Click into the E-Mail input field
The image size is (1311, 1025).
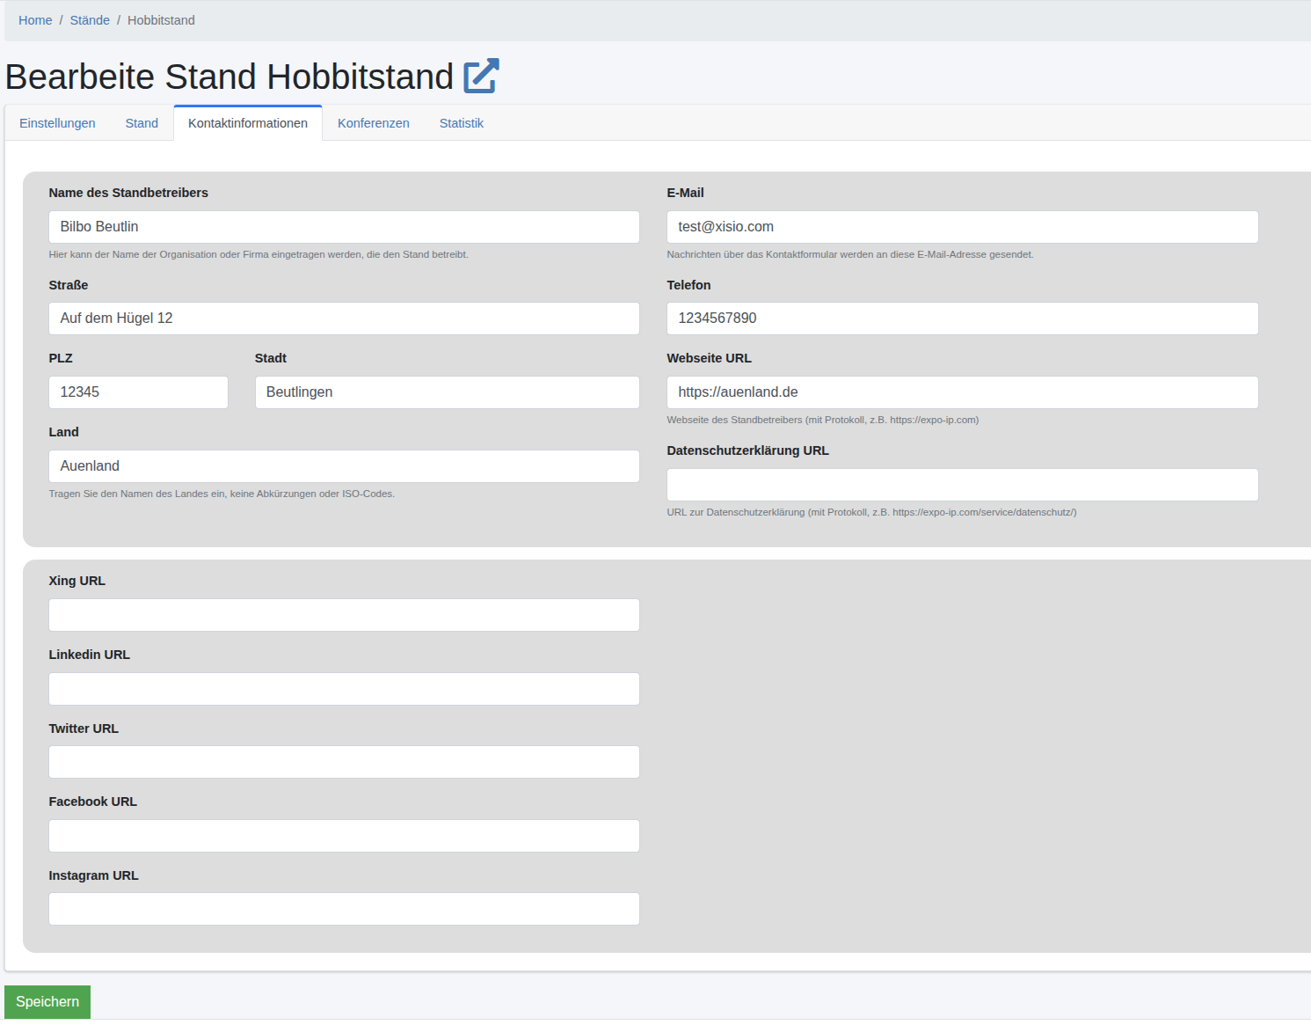pos(962,227)
